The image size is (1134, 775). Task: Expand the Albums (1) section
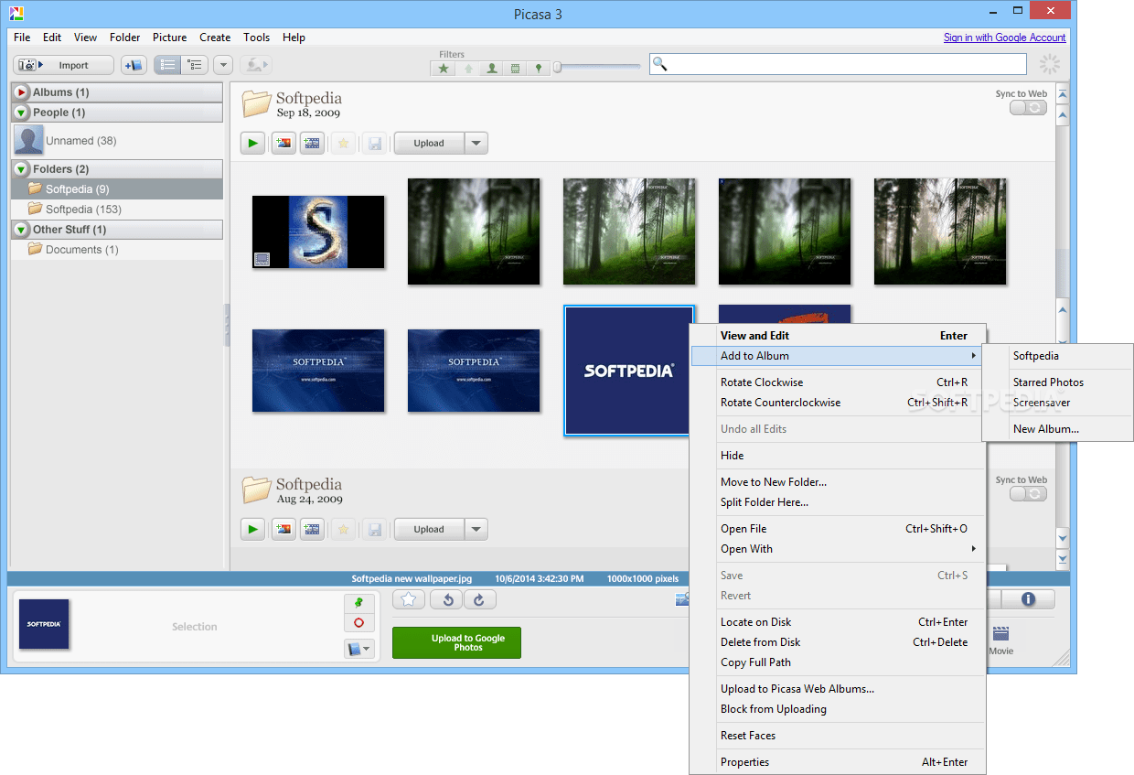(20, 91)
